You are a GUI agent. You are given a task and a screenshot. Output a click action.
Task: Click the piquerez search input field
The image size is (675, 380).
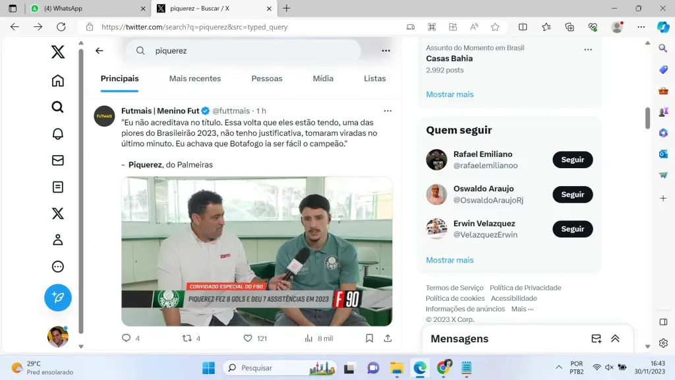[x=250, y=51]
